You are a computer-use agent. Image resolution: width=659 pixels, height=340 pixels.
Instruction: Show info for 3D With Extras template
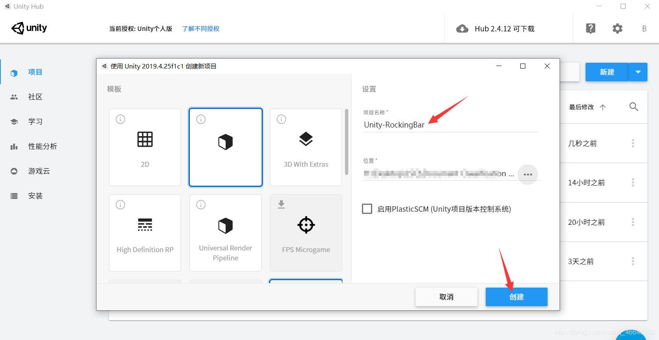281,119
